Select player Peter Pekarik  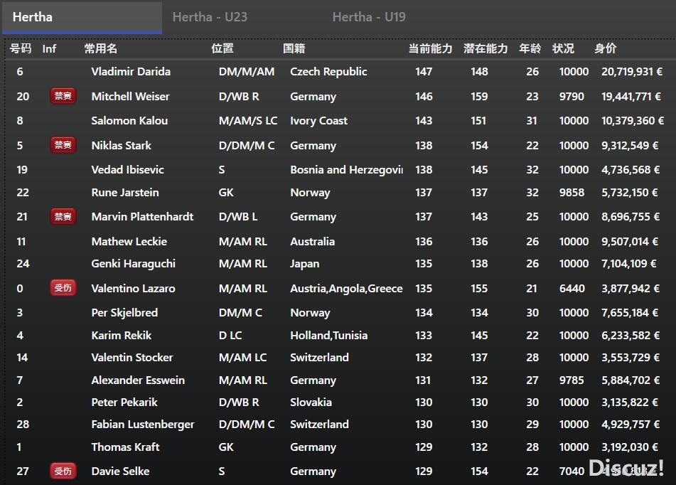124,403
